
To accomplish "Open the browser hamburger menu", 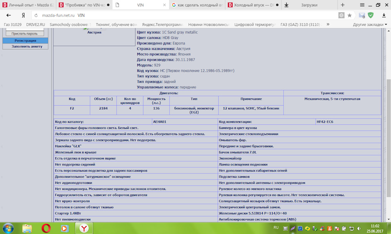I will coord(362,5).
